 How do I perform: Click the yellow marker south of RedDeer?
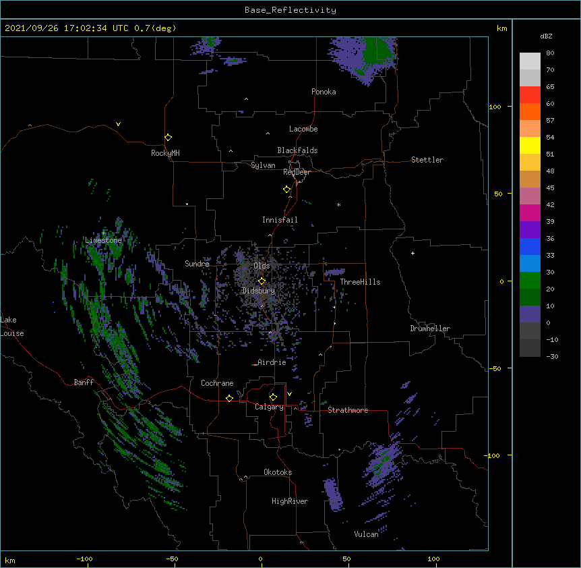point(287,190)
